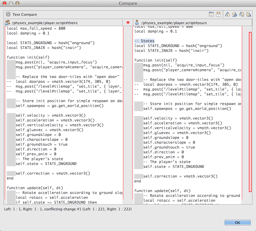Click 'self.verticalvelocity' line in left pane
Image resolution: width=256 pixels, height=231 pixels.
(x=60, y=125)
